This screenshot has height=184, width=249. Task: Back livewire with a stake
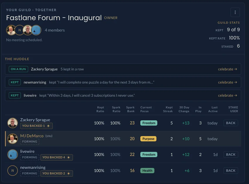click(x=231, y=155)
